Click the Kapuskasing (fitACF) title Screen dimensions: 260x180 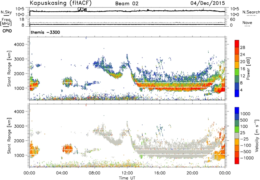tap(60, 3)
